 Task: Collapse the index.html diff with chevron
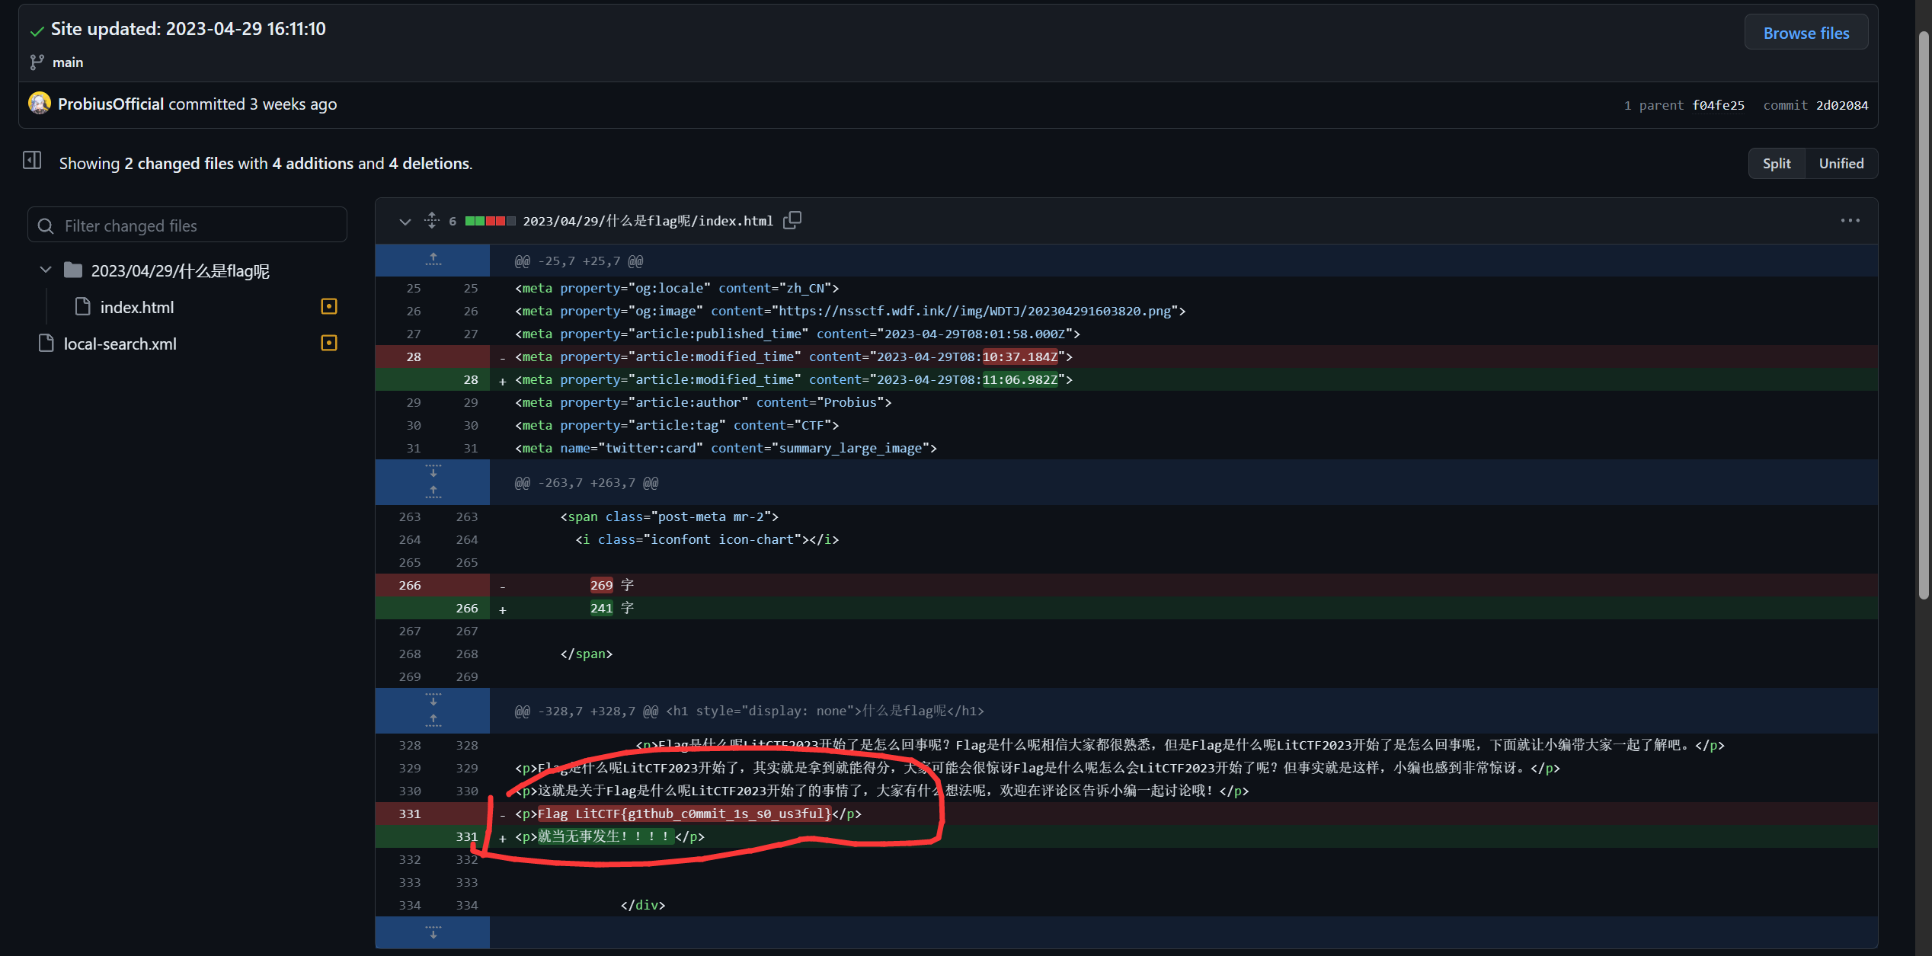coord(405,221)
